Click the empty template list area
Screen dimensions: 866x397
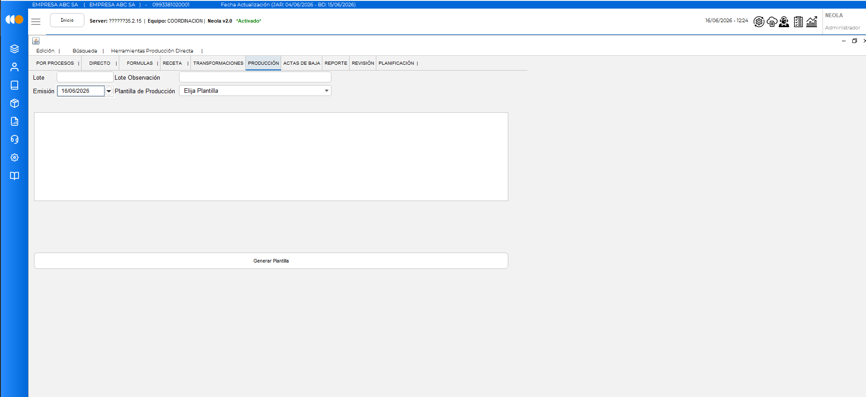point(271,157)
